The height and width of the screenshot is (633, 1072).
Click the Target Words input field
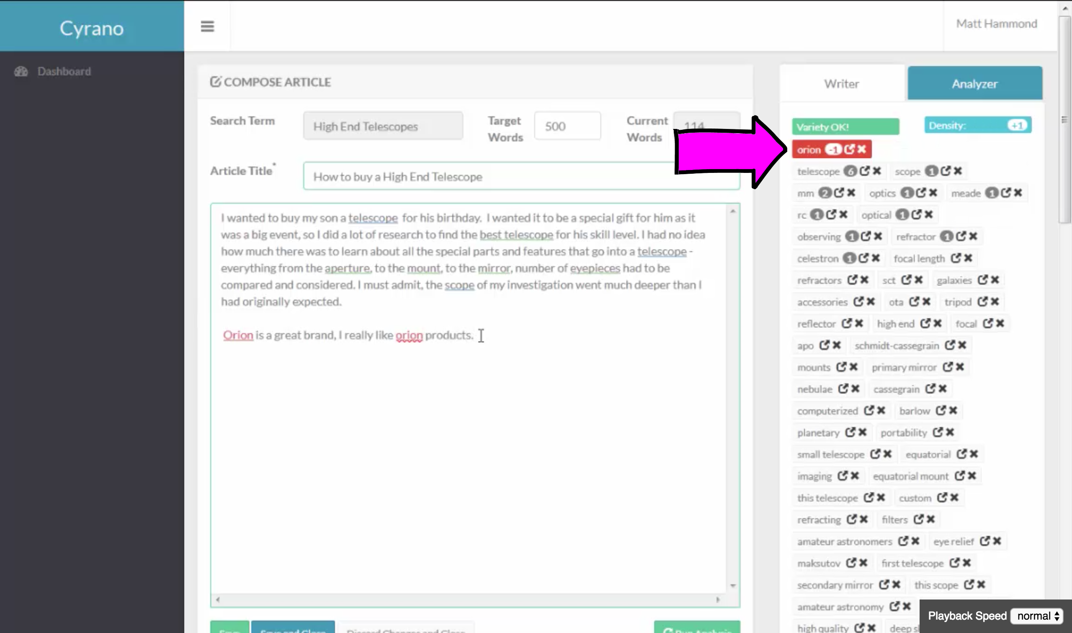click(x=567, y=126)
